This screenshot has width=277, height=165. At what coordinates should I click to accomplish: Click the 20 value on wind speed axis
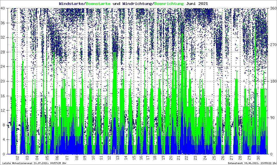pos(3,81)
